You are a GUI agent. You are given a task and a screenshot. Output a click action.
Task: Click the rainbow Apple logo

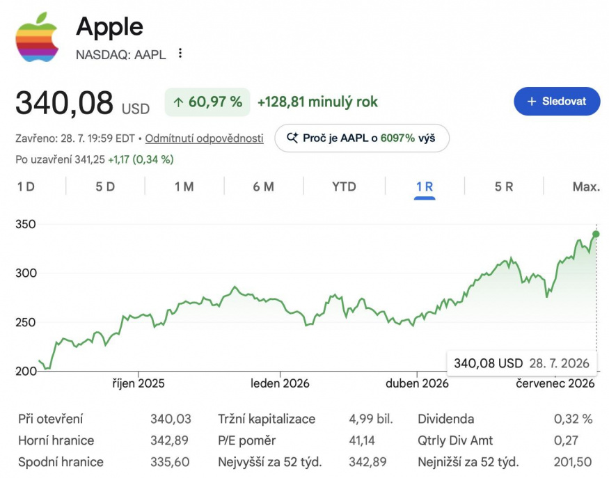[x=37, y=37]
